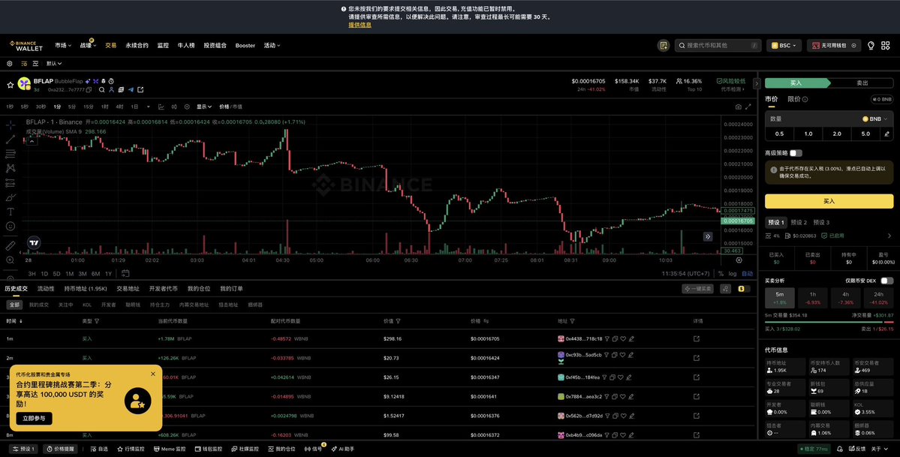Click the settings gear in layout bar
This screenshot has width=900, height=457.
[9, 64]
